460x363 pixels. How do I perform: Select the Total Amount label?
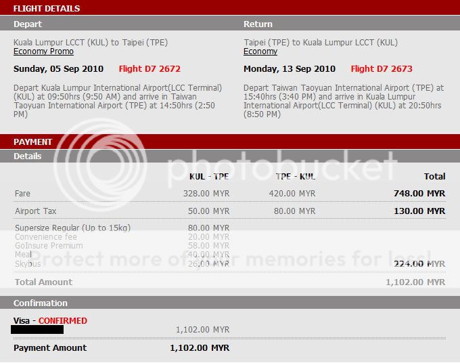pos(43,282)
